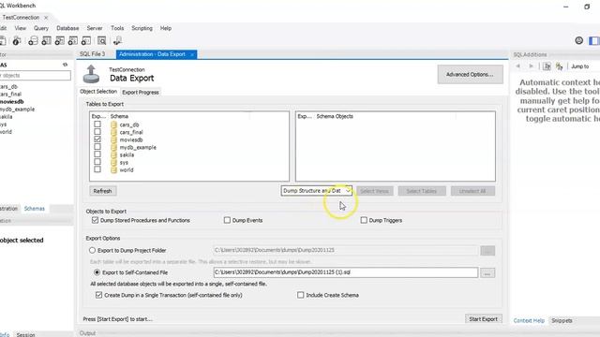Image resolution: width=600 pixels, height=337 pixels.
Task: Open preferences via the gear icon
Action: pos(579,40)
